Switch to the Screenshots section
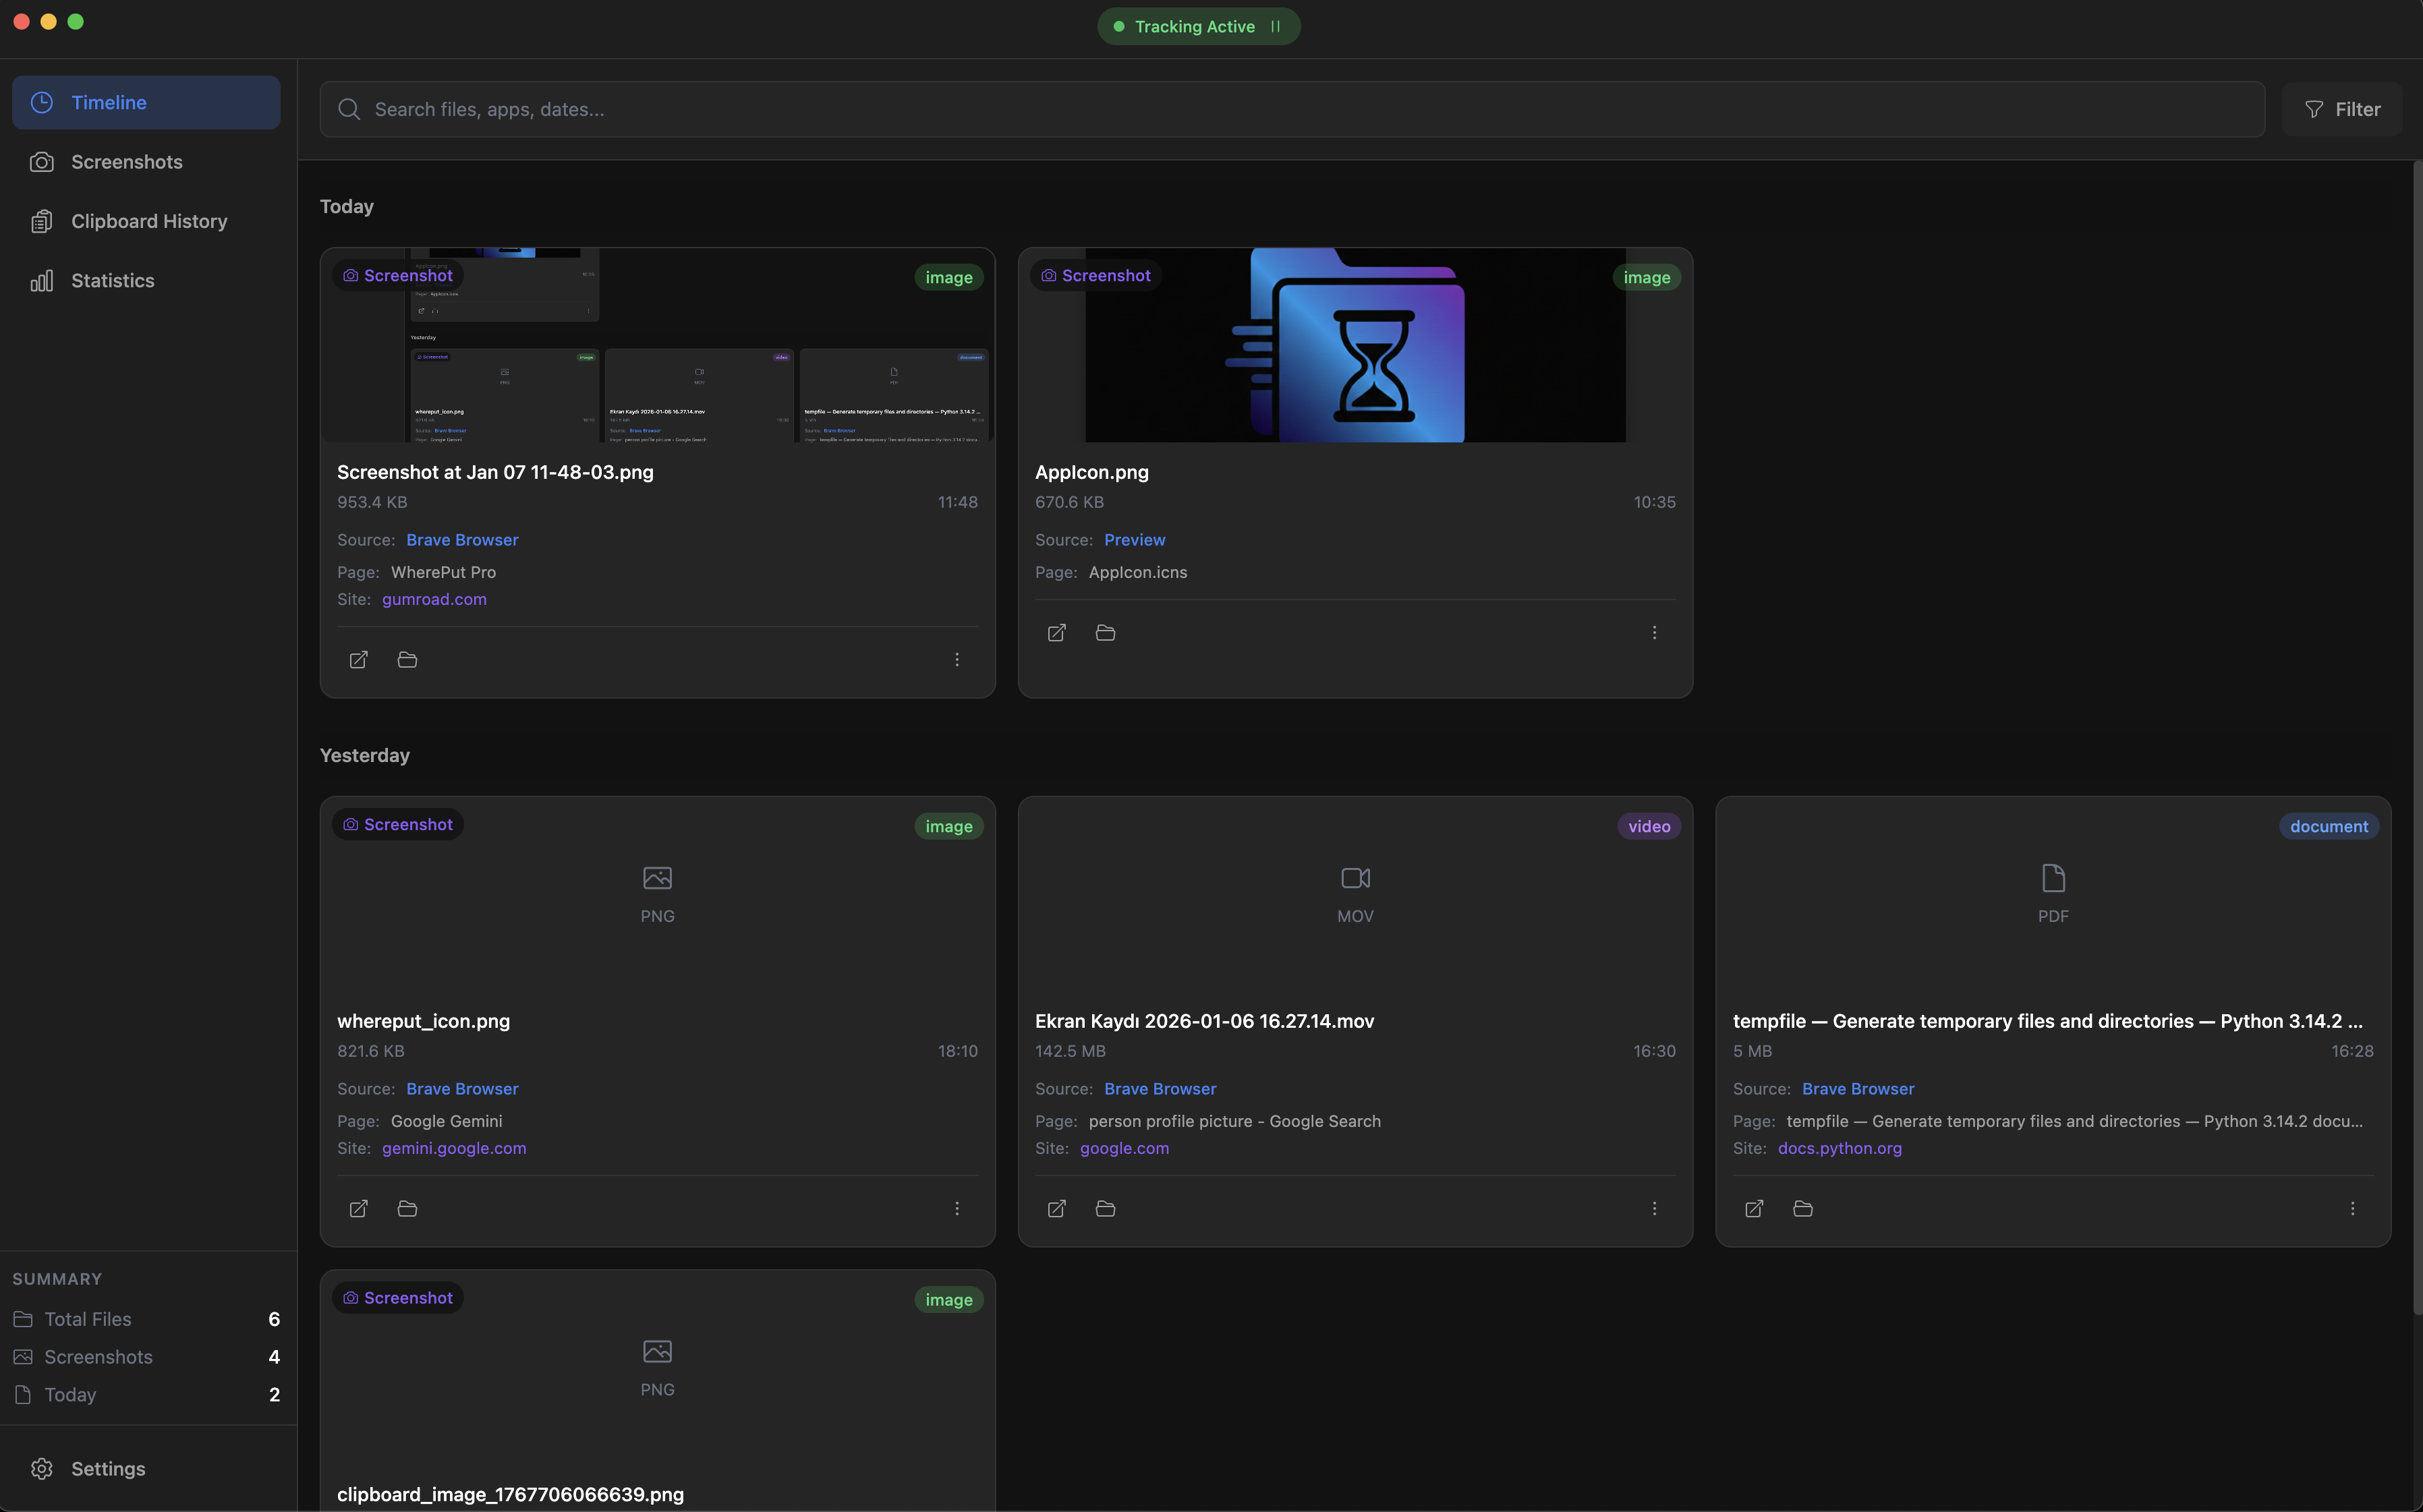Viewport: 2423px width, 1512px height. click(126, 162)
